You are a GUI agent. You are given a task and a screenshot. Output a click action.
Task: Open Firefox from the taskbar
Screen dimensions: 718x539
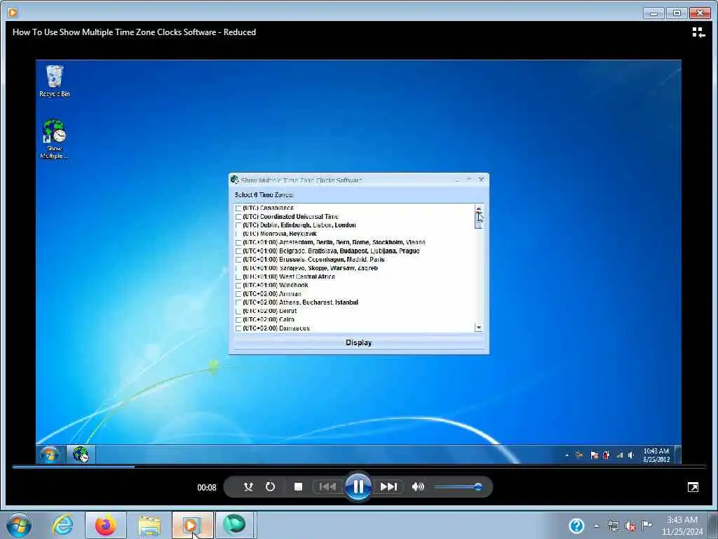(106, 525)
